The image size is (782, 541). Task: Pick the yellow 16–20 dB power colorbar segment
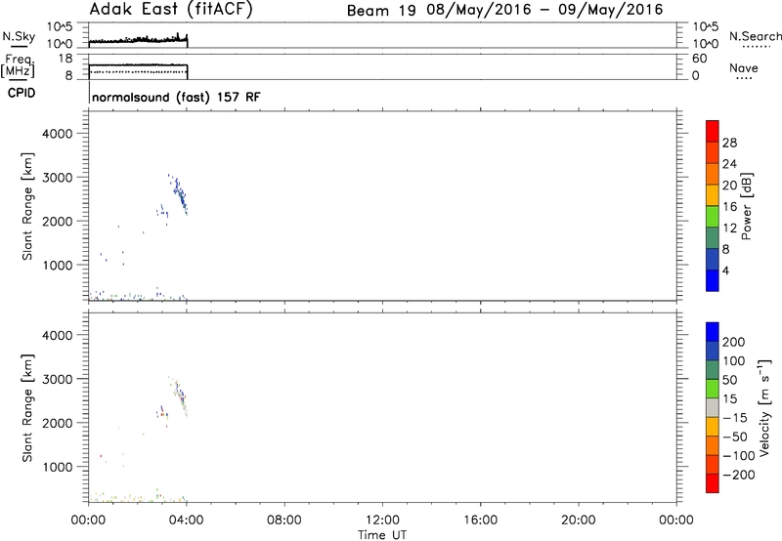[x=713, y=195]
